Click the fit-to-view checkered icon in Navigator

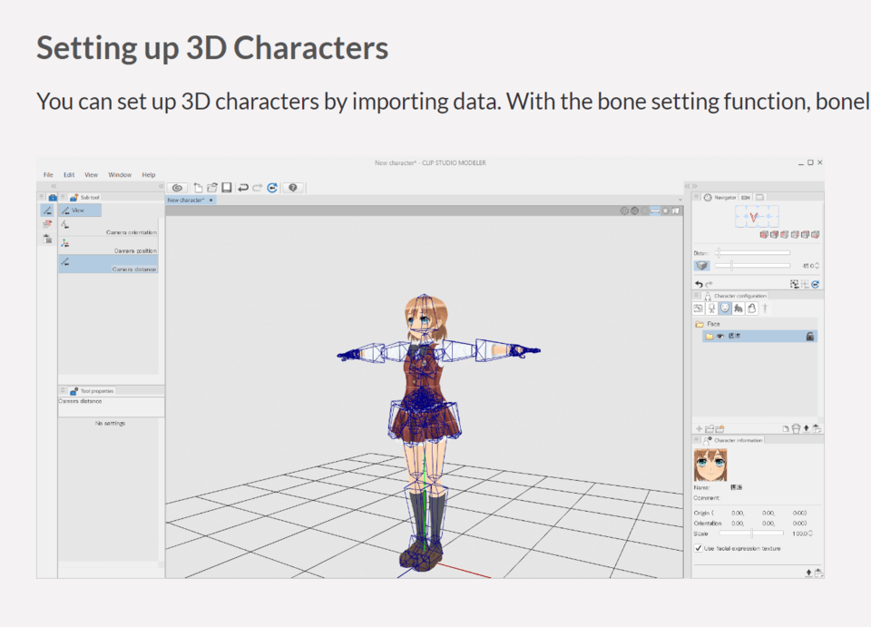[795, 284]
